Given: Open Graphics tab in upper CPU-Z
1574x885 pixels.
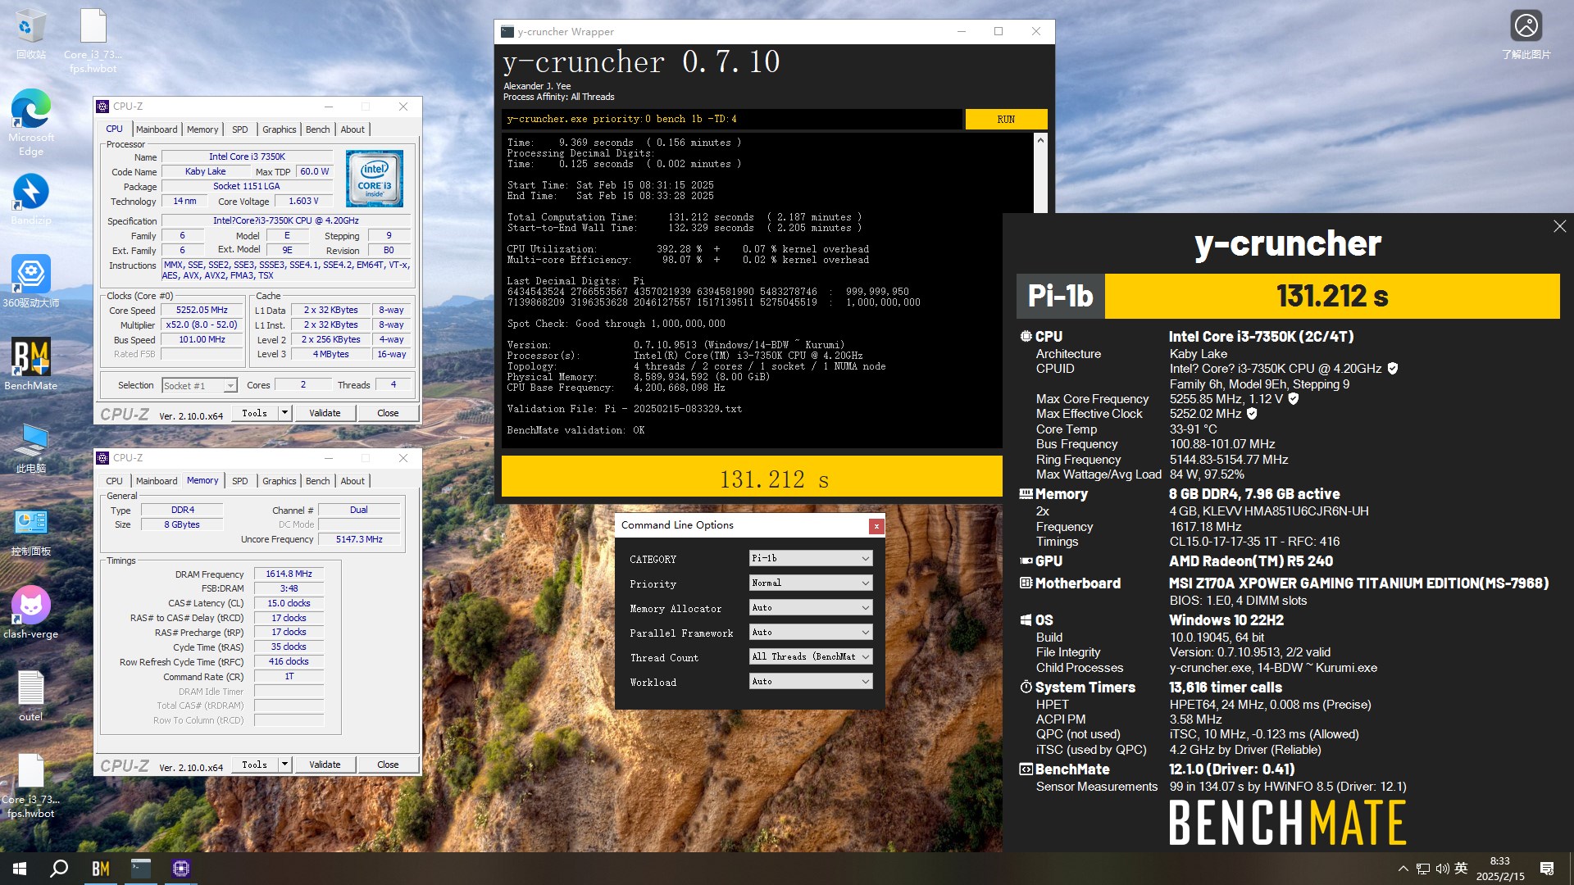Looking at the screenshot, I should (x=280, y=129).
